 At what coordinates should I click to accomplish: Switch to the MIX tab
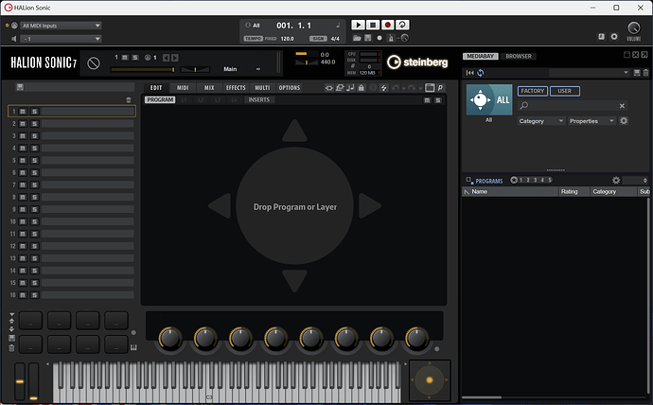(x=209, y=88)
